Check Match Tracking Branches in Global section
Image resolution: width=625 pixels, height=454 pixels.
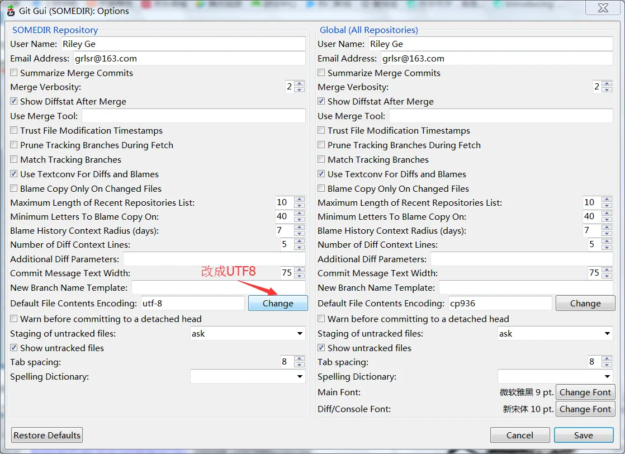(x=321, y=159)
